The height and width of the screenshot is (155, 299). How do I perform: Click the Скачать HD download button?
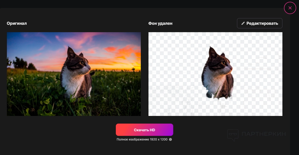click(144, 130)
